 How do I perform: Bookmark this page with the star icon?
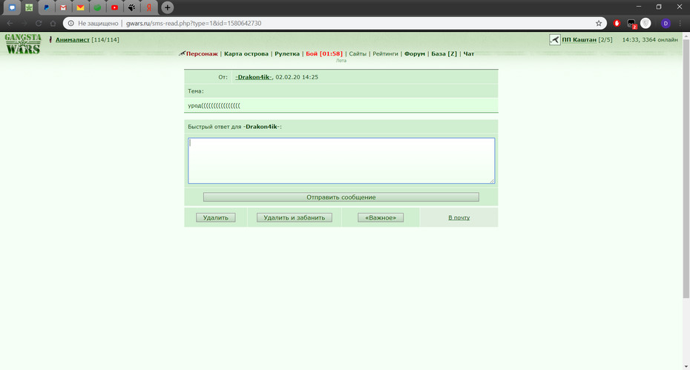599,23
